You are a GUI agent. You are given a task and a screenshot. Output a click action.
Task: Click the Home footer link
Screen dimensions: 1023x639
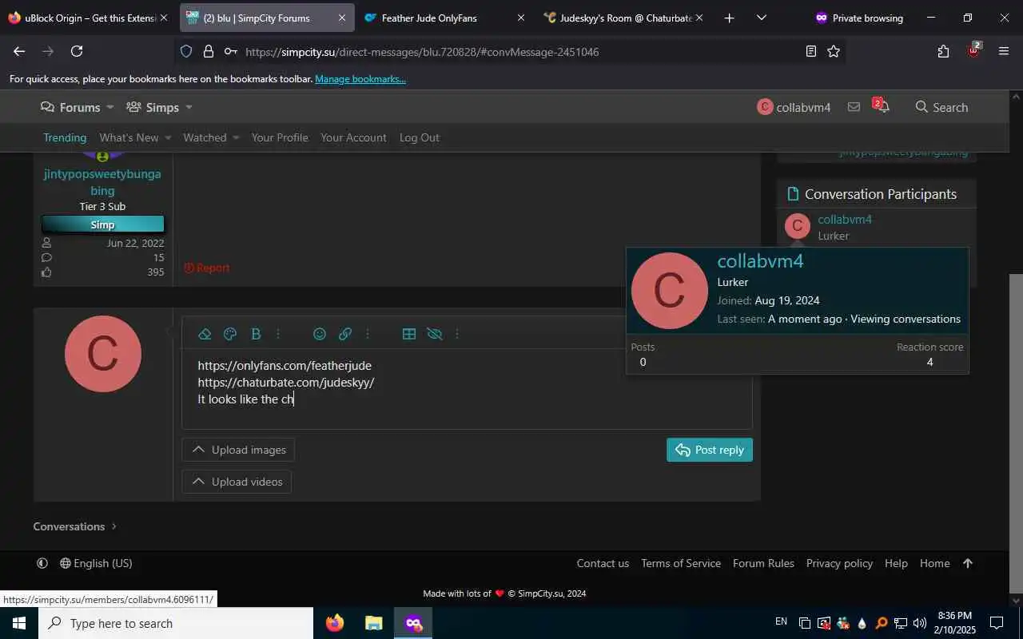coord(934,563)
